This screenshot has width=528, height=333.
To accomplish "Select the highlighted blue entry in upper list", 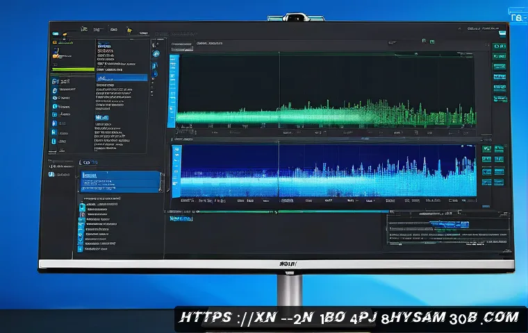I will (x=122, y=78).
